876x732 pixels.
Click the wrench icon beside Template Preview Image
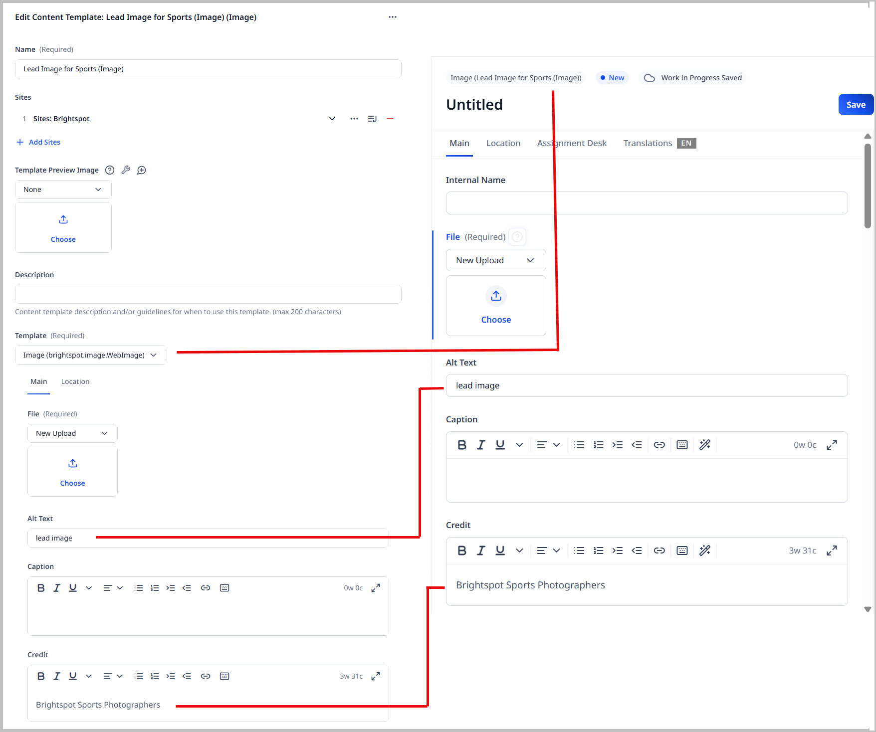125,170
